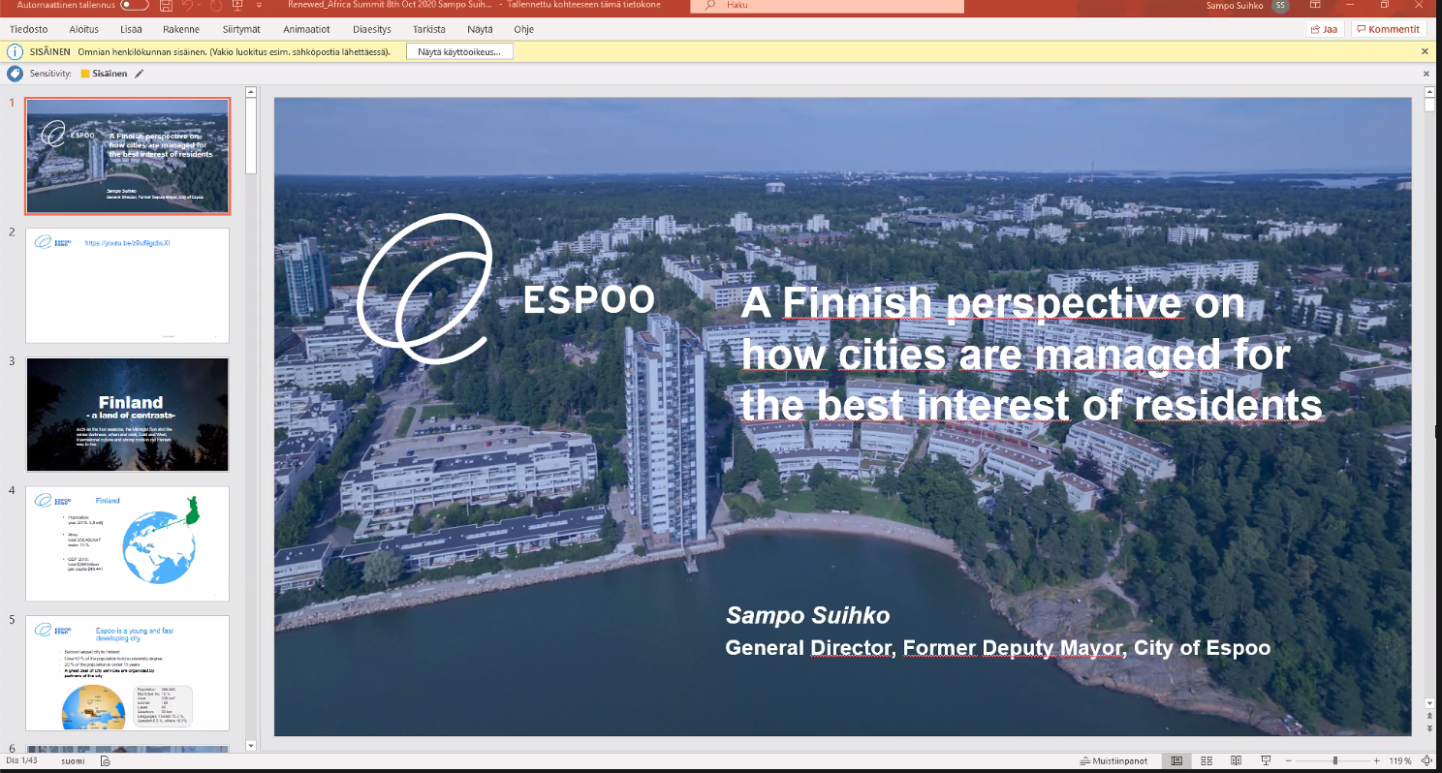Screen dimensions: 1442x773
Task: Select the Animaatiot tab
Action: (306, 29)
